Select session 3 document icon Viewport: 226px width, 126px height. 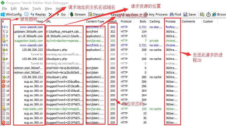pyautogui.click(x=3, y=36)
